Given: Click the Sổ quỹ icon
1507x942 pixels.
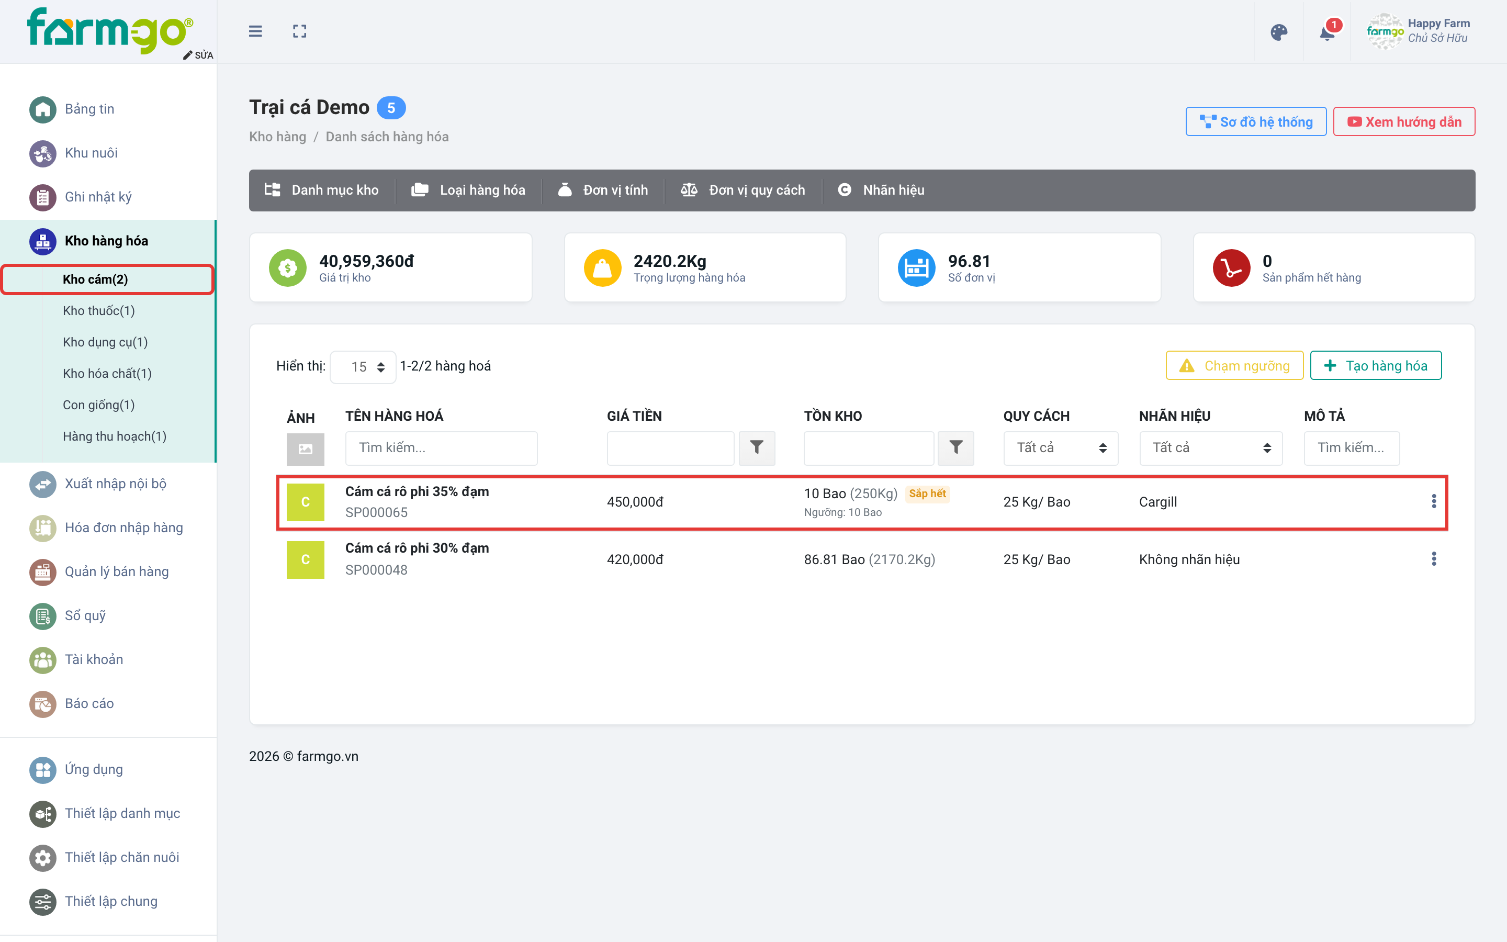Looking at the screenshot, I should coord(42,616).
